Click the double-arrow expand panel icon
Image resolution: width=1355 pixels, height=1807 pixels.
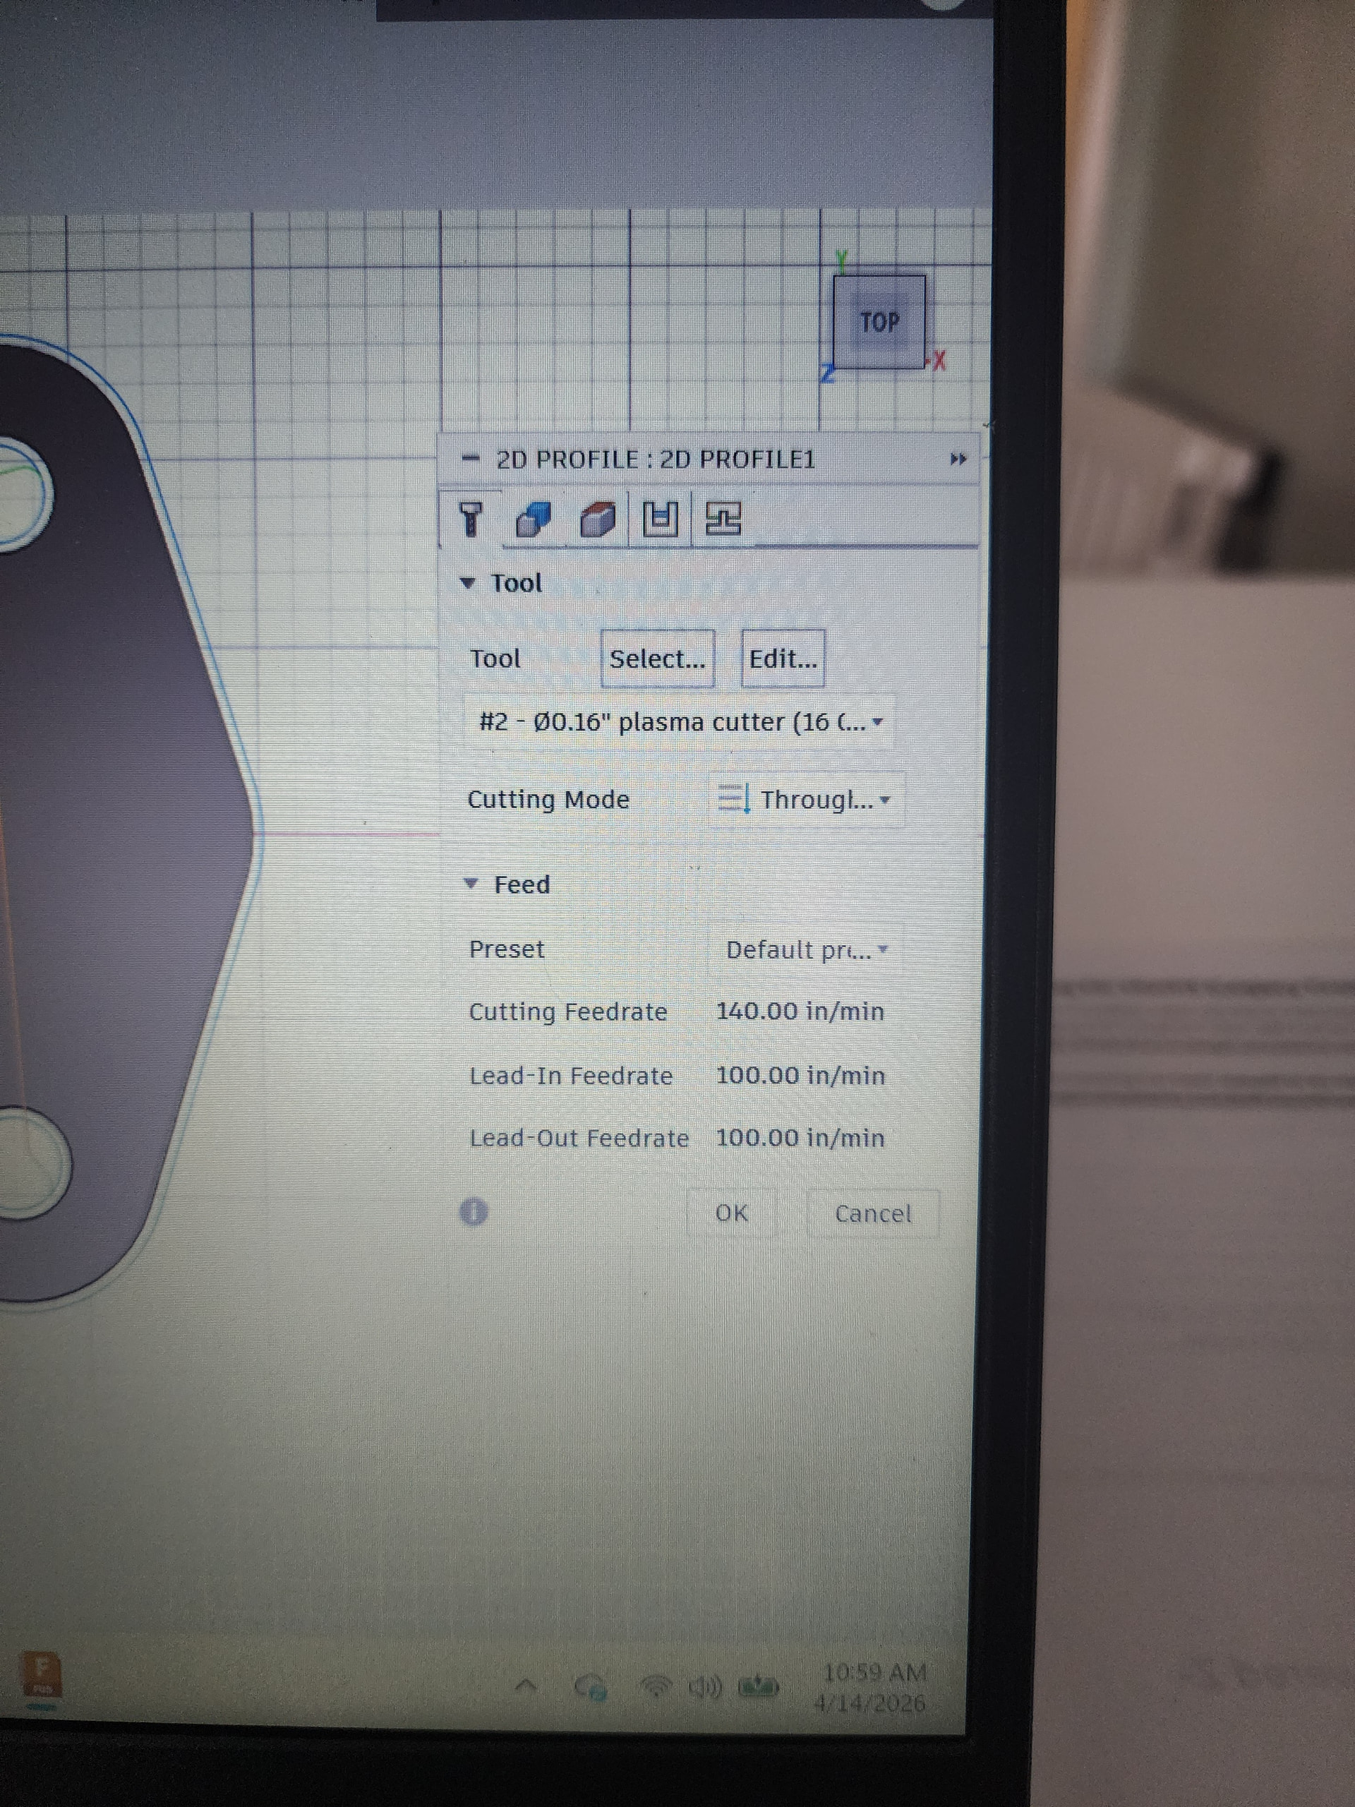[x=958, y=459]
